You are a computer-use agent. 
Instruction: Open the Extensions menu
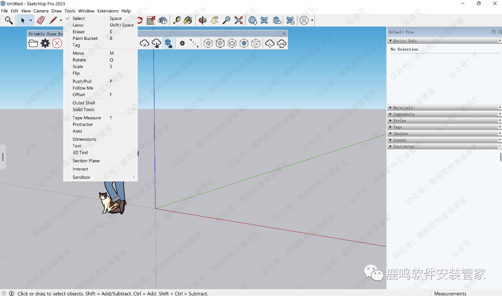(x=107, y=11)
